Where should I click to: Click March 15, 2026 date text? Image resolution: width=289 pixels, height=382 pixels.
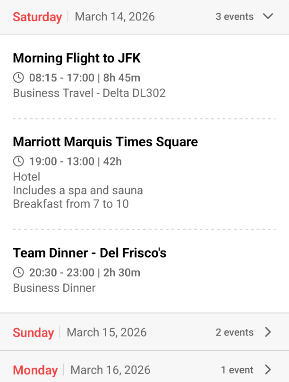106,332
